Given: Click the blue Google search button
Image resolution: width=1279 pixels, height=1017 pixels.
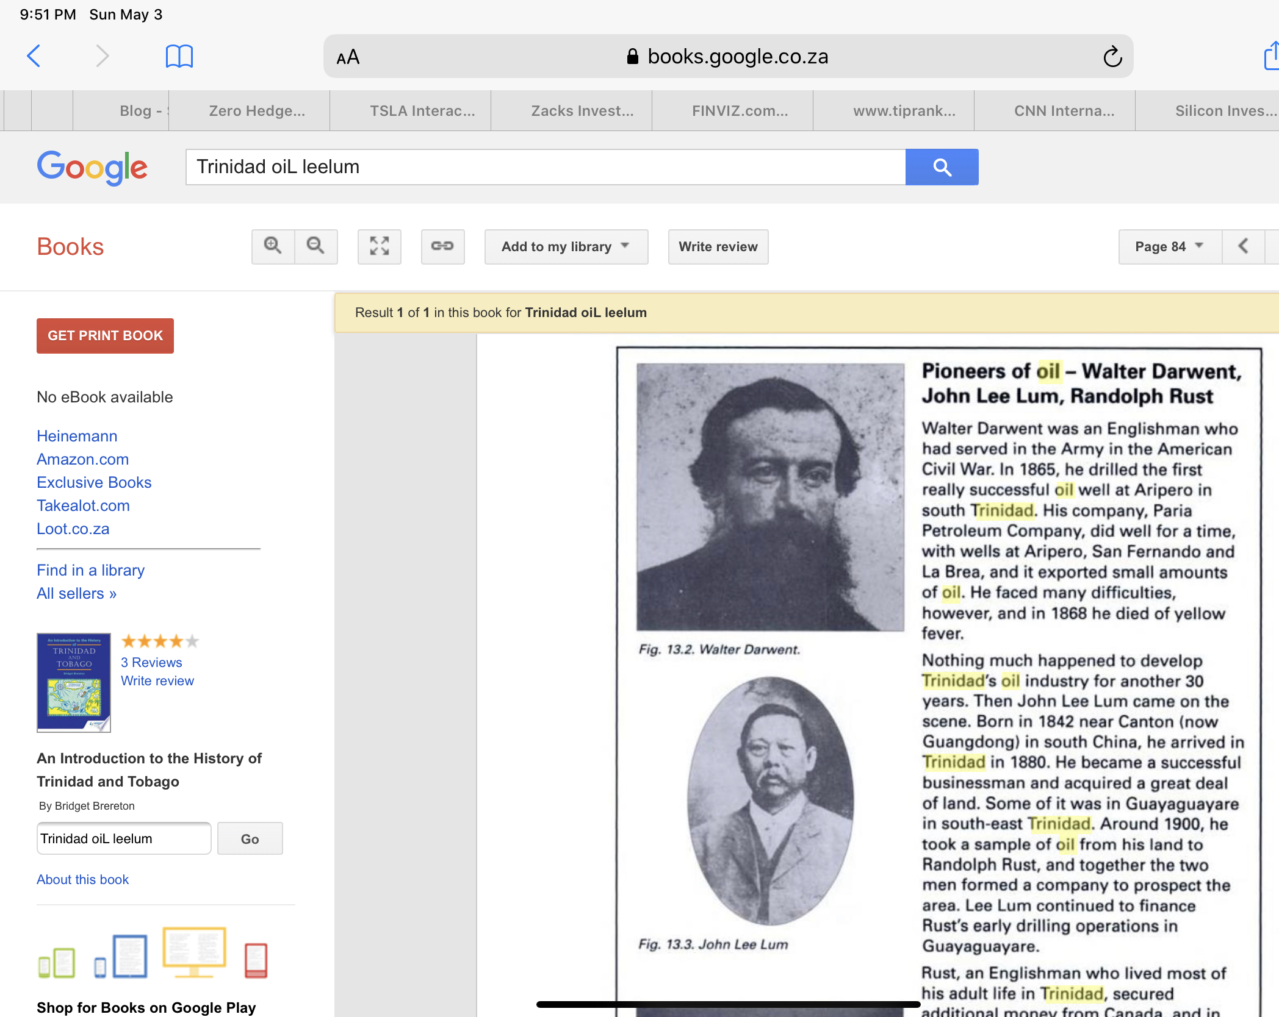Looking at the screenshot, I should pyautogui.click(x=942, y=167).
